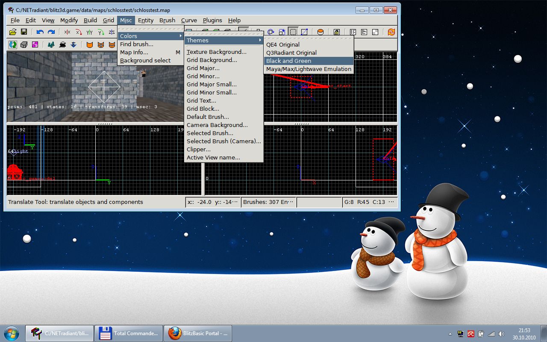This screenshot has width=547, height=342.
Task: Select the Rotate tool icon
Action: [271, 32]
